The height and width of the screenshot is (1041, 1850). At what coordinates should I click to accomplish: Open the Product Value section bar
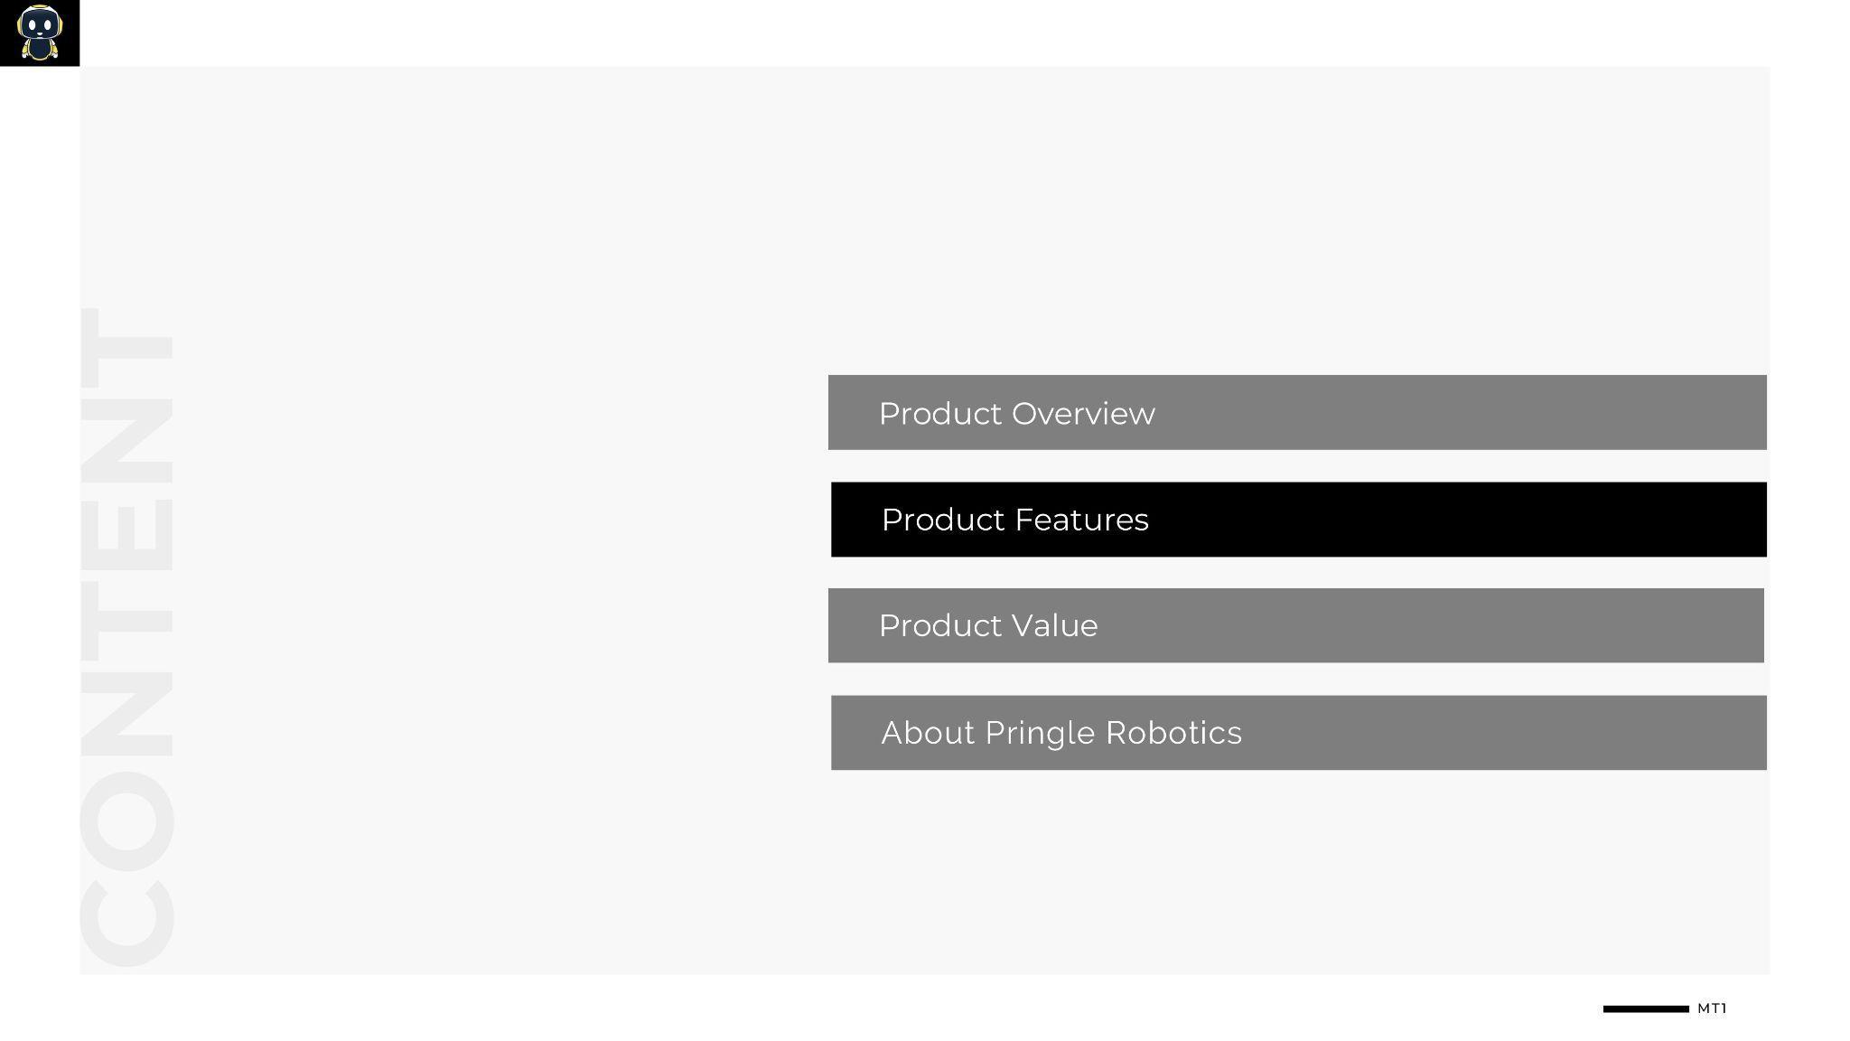point(1295,625)
